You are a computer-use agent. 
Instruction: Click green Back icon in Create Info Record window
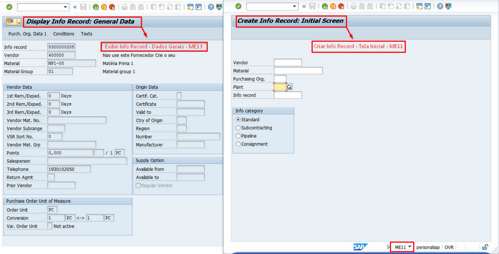coord(325,6)
